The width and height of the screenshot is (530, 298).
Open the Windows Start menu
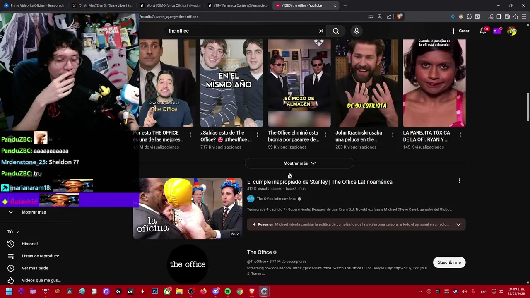click(9, 291)
